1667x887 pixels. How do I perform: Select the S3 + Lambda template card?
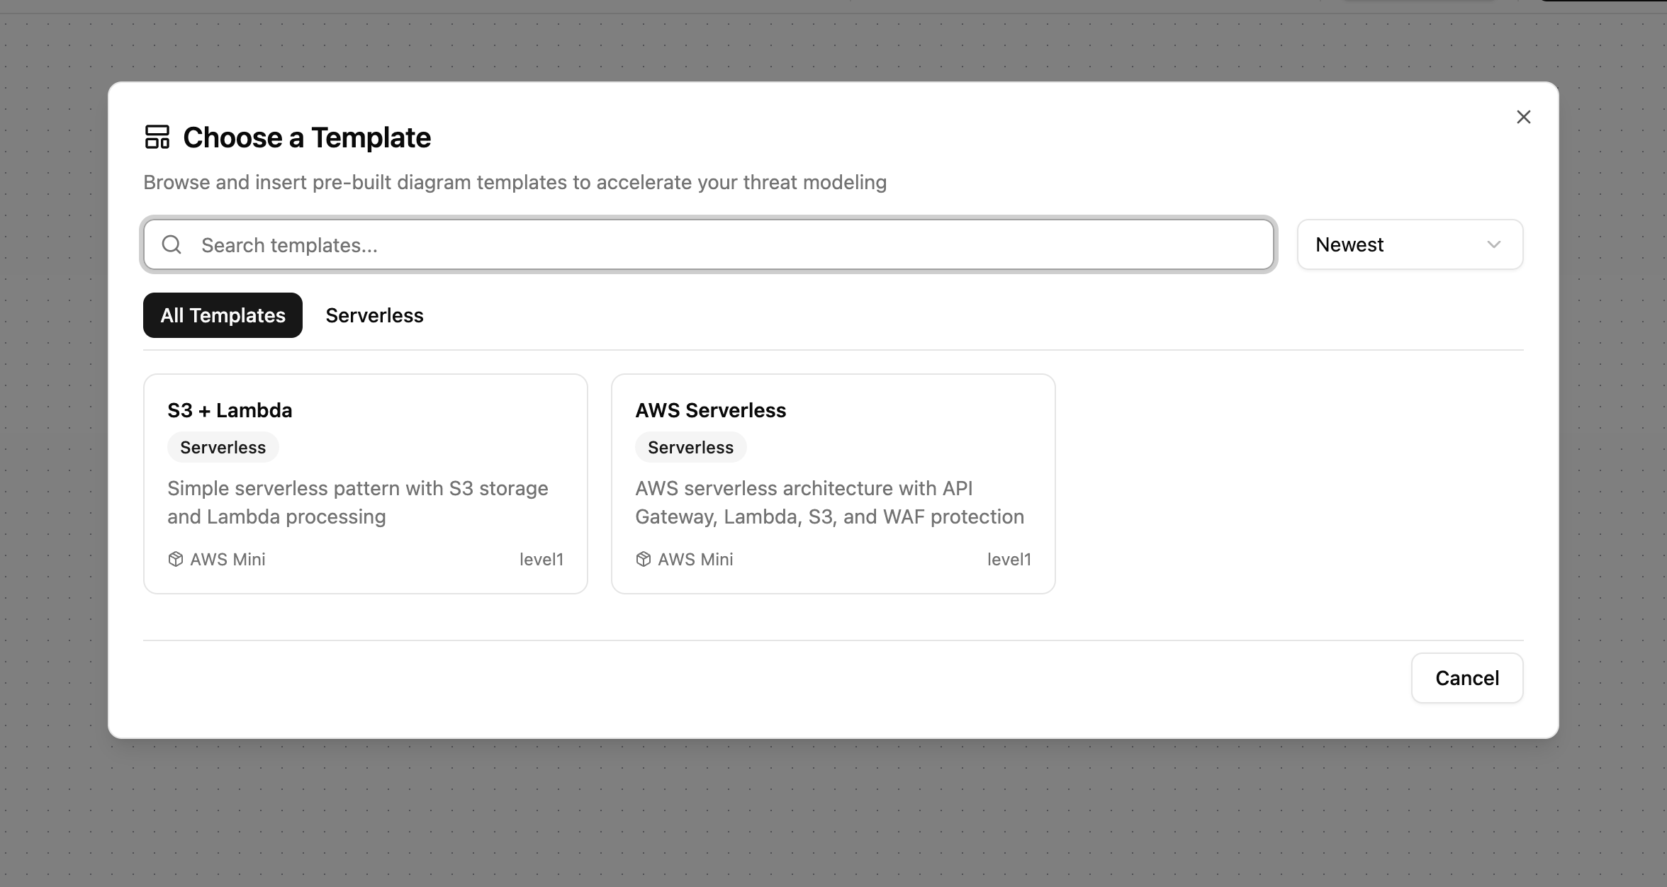coord(365,482)
